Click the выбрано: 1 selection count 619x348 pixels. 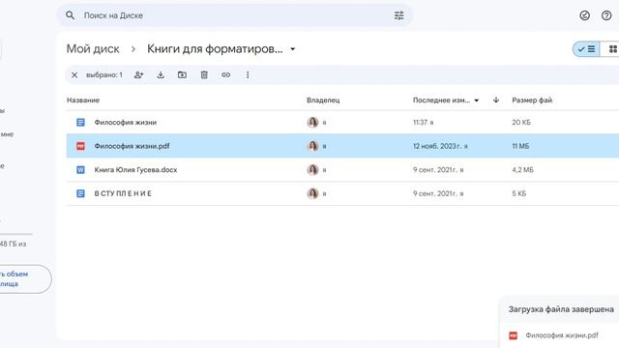point(104,75)
